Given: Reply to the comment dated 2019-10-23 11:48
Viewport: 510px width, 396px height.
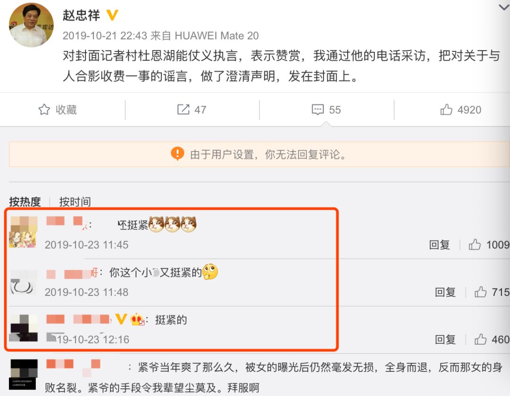Looking at the screenshot, I should click(445, 292).
